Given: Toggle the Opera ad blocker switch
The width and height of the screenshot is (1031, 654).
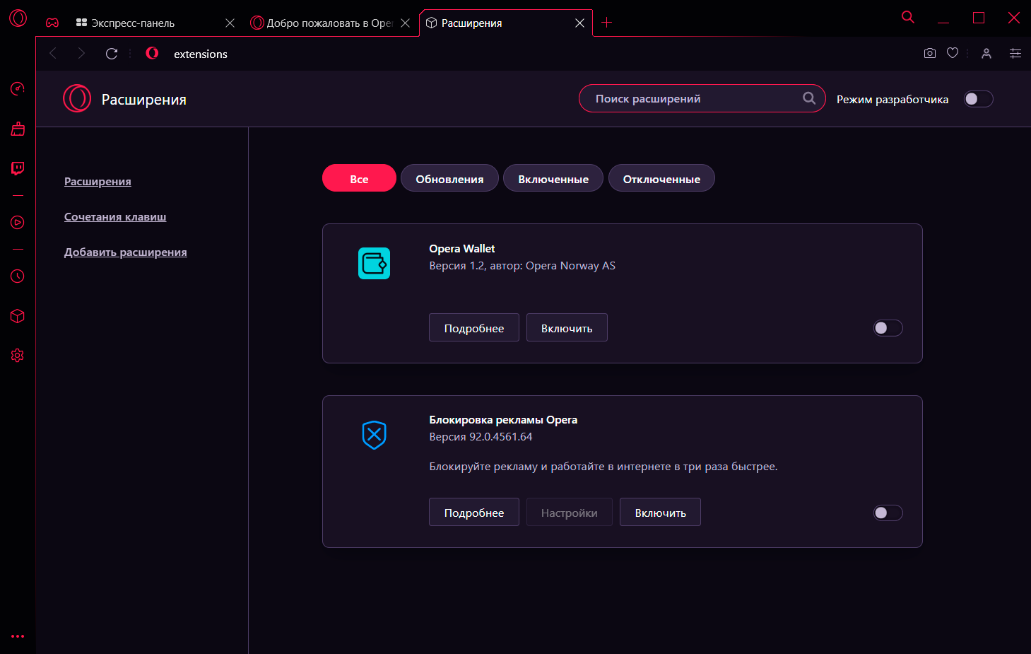Looking at the screenshot, I should coord(888,513).
